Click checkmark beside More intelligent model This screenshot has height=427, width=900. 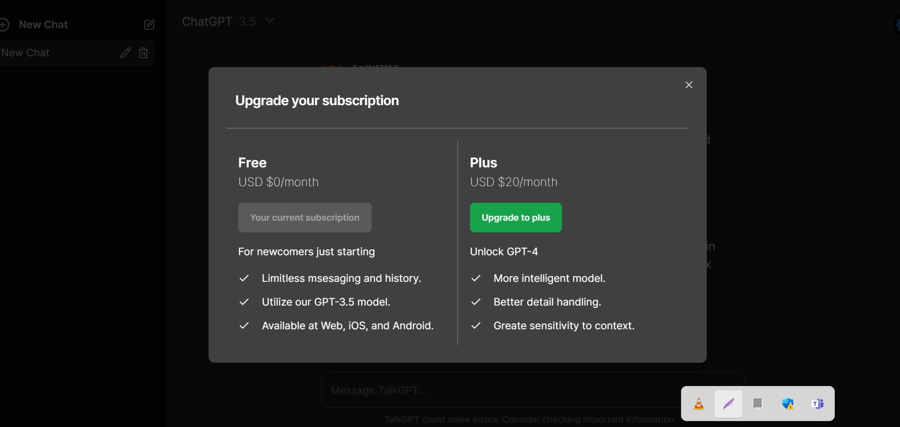point(476,278)
